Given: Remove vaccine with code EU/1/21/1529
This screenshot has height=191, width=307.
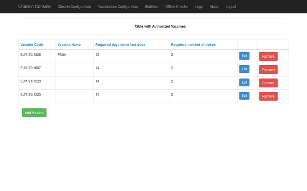Looking at the screenshot, I should tap(268, 83).
